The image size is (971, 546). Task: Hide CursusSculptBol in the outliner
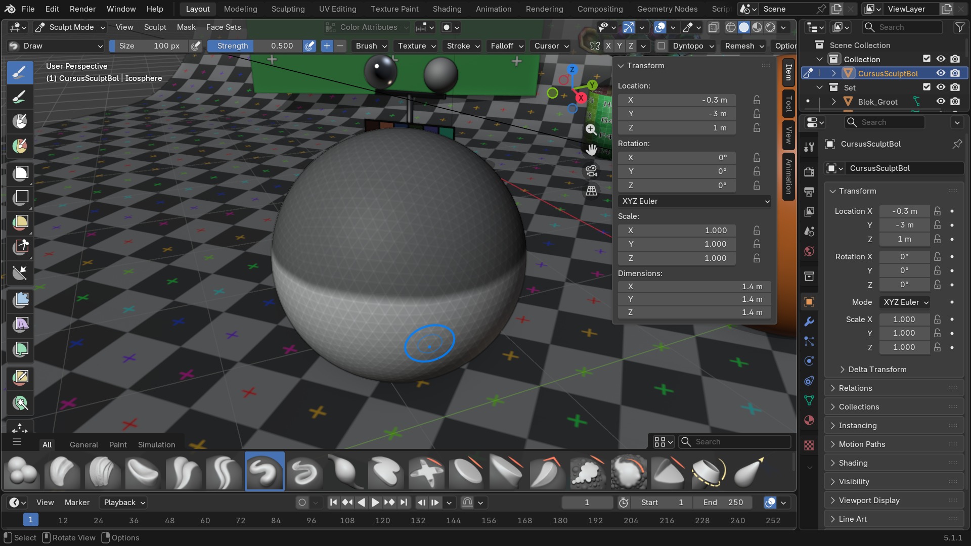[x=941, y=73]
